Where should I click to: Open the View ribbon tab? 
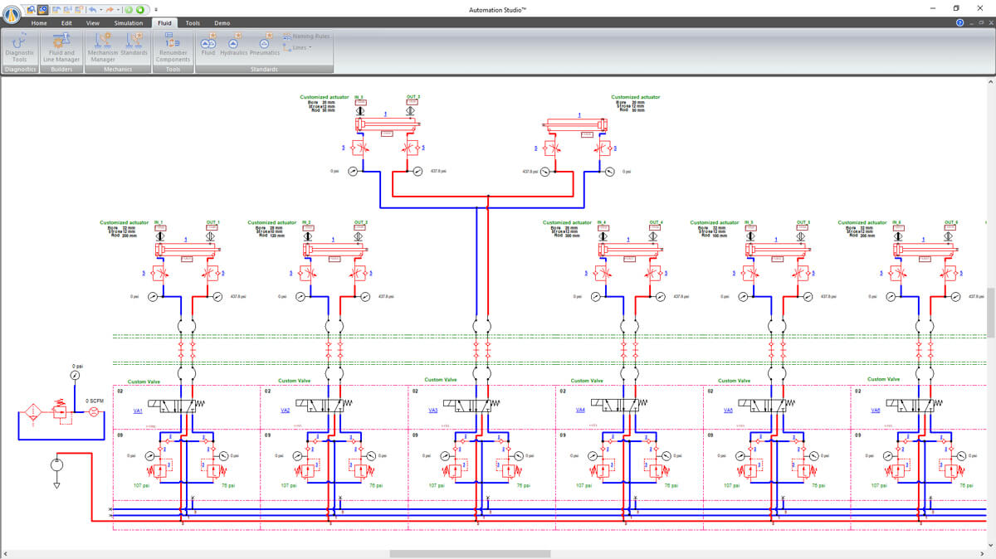[93, 23]
